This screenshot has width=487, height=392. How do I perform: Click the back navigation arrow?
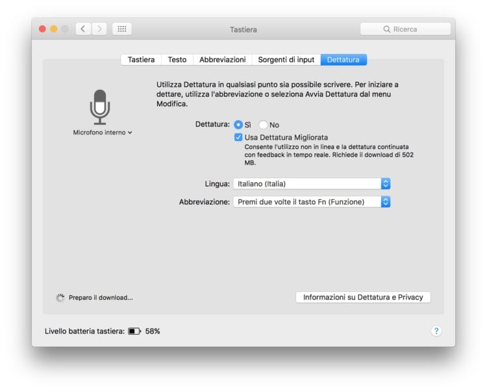pos(83,29)
